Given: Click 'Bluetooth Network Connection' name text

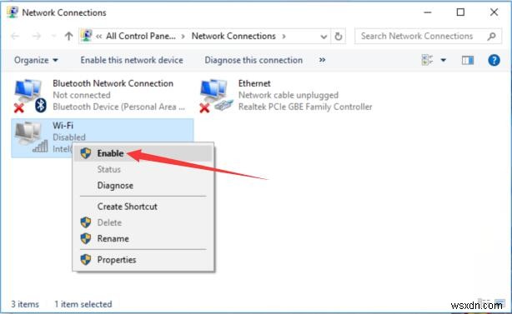Looking at the screenshot, I should coord(113,83).
